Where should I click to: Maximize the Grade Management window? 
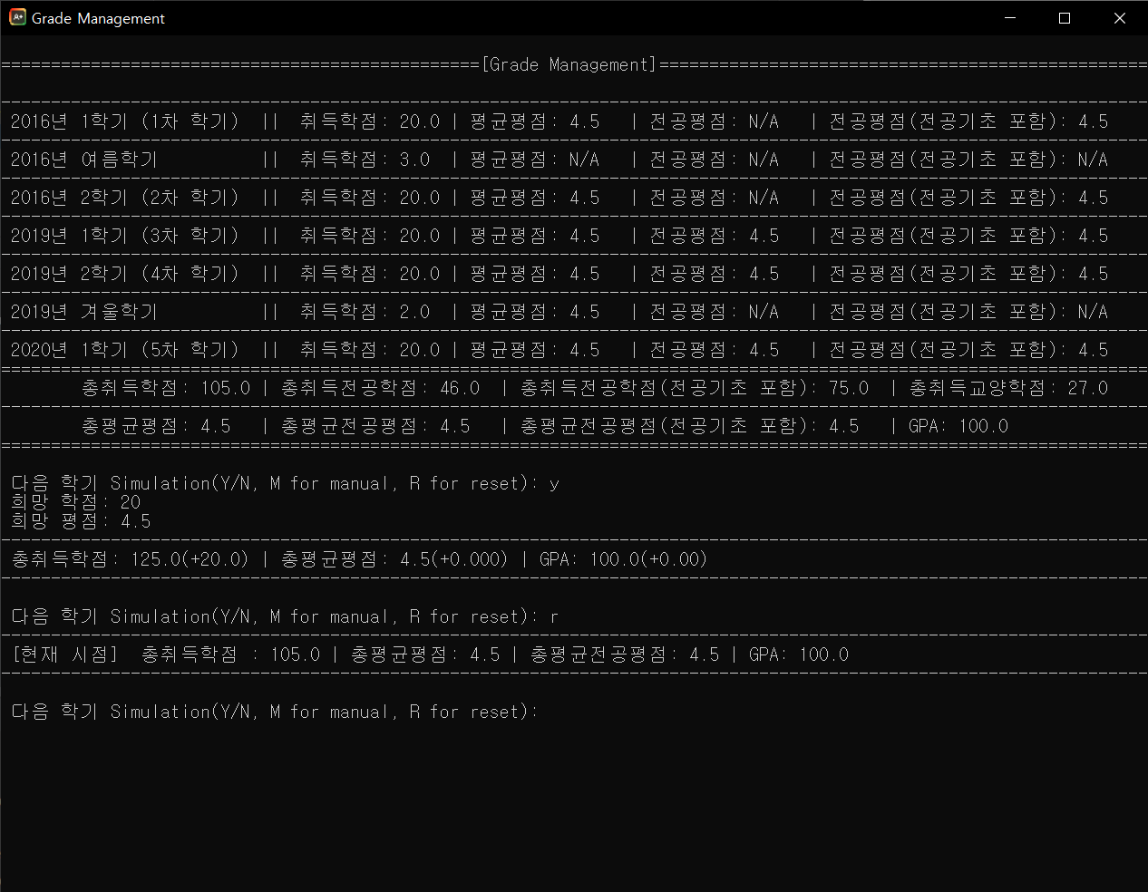[1065, 18]
